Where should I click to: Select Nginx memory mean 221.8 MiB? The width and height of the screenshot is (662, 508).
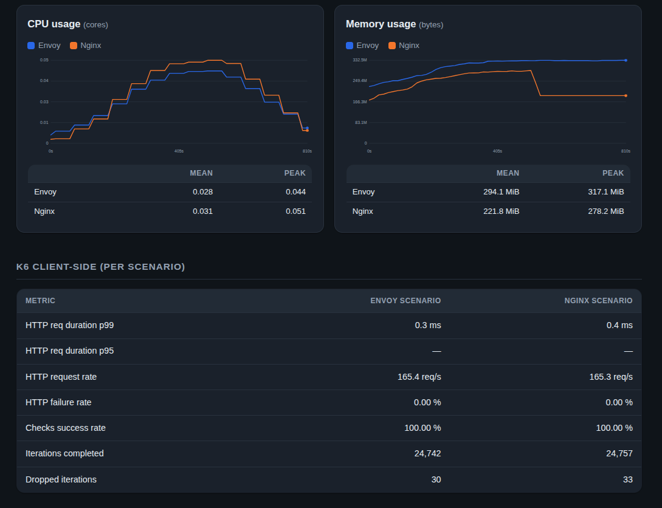pyautogui.click(x=501, y=211)
